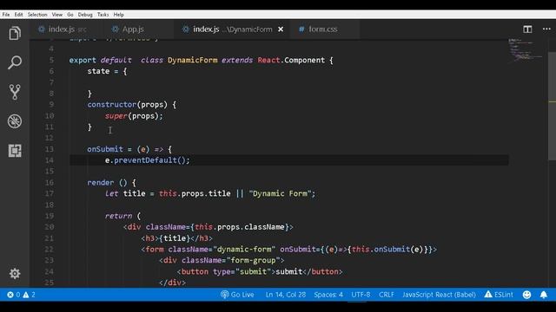Open the Debug menu

click(85, 15)
